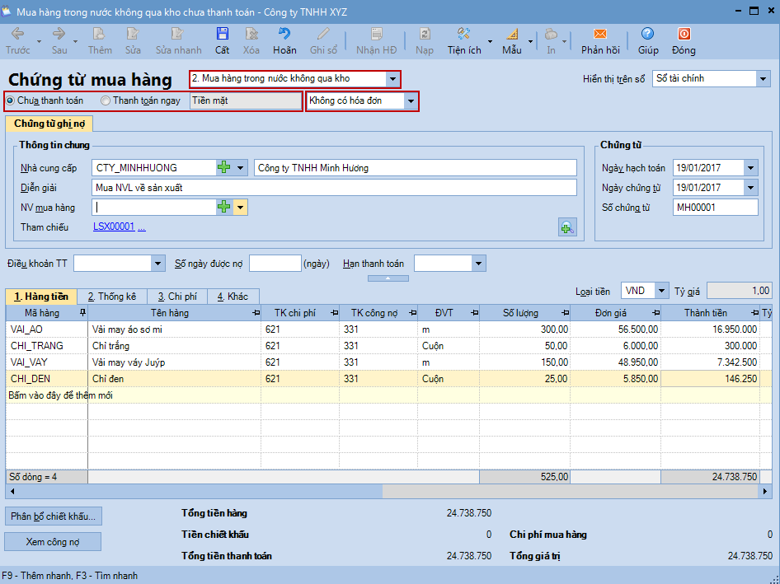Click the Diễn giải description input field

pos(334,187)
